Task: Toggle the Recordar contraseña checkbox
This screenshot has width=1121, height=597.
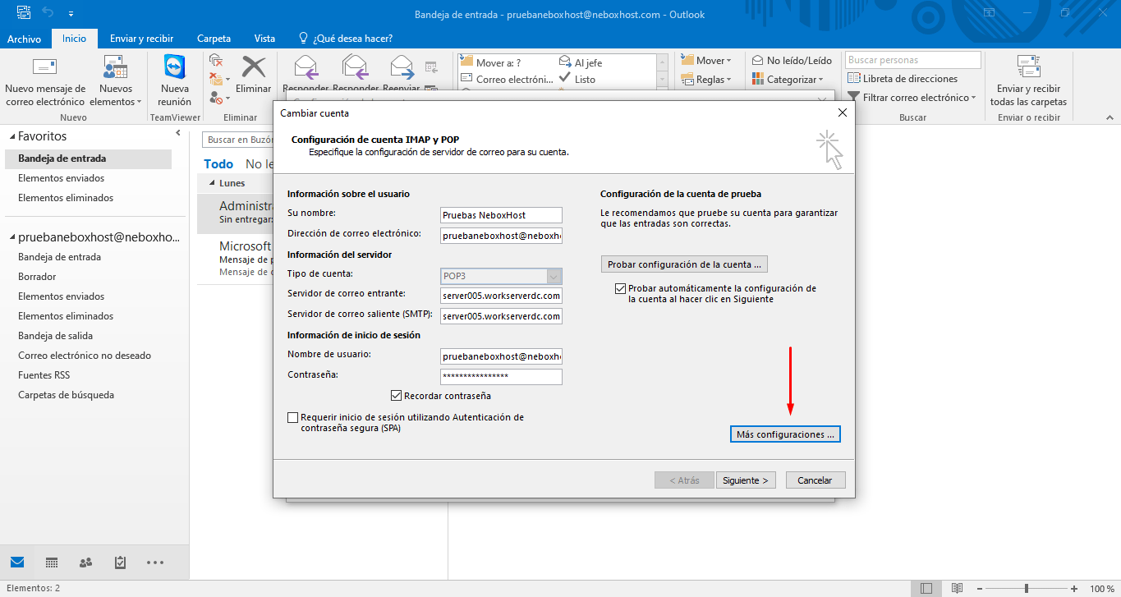Action: point(397,396)
